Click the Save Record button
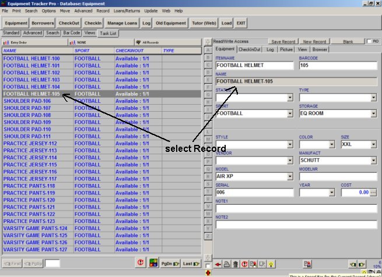Viewport: 382px width, 277px height. tap(283, 42)
